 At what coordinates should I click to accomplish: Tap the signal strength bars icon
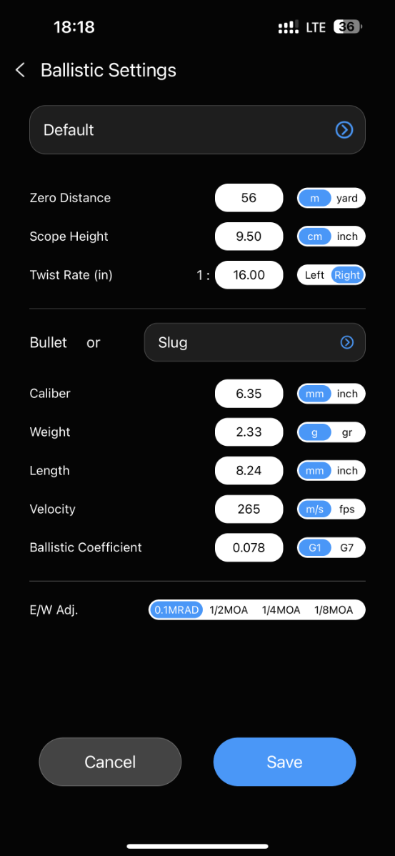click(x=288, y=26)
